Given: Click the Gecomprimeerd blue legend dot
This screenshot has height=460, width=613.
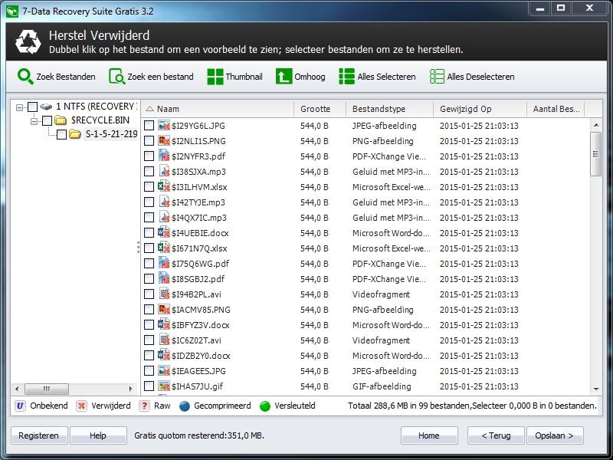Looking at the screenshot, I should coord(185,406).
